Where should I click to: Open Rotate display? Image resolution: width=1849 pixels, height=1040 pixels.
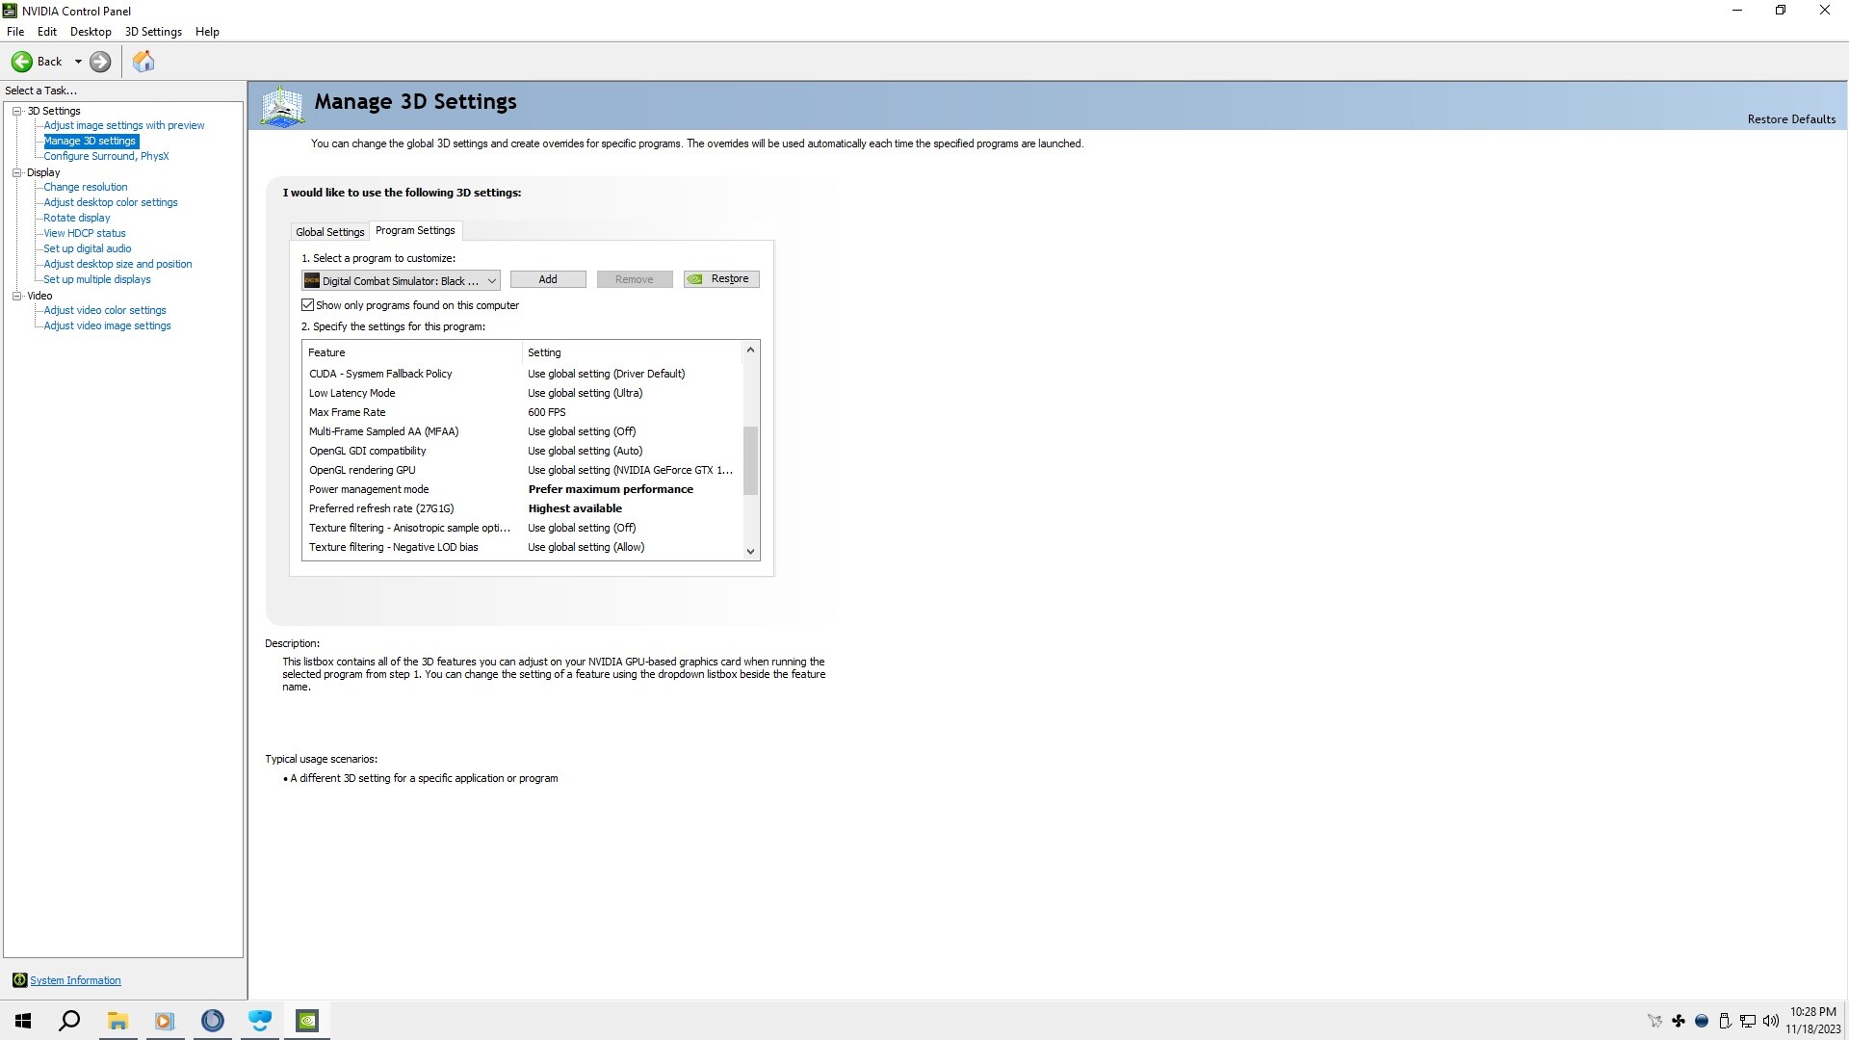point(77,218)
